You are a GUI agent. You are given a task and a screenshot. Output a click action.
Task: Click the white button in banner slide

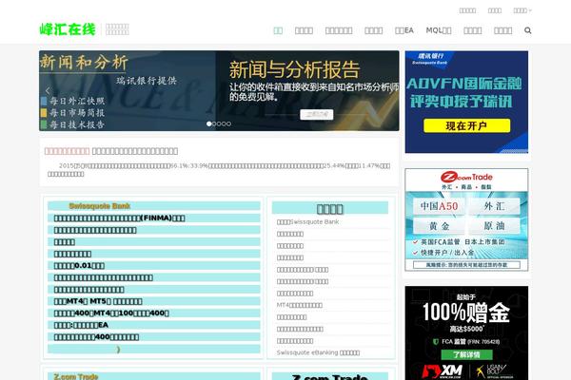tap(317, 115)
